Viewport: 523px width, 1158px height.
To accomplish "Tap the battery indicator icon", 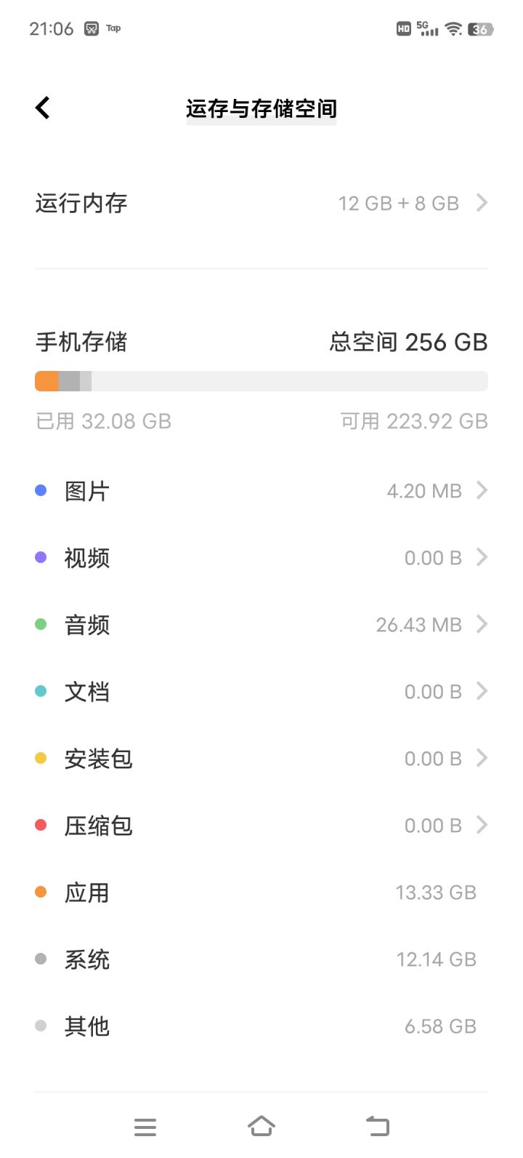I will click(480, 29).
